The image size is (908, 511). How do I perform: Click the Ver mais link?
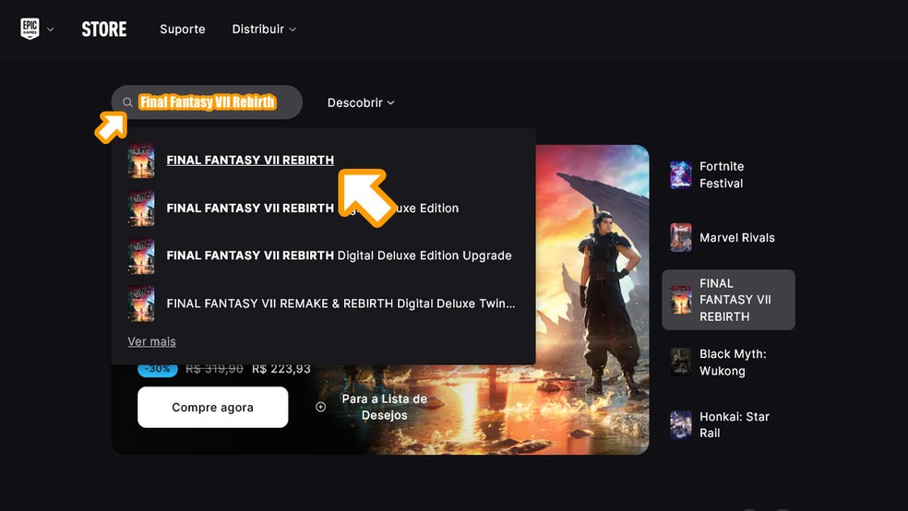pos(151,341)
